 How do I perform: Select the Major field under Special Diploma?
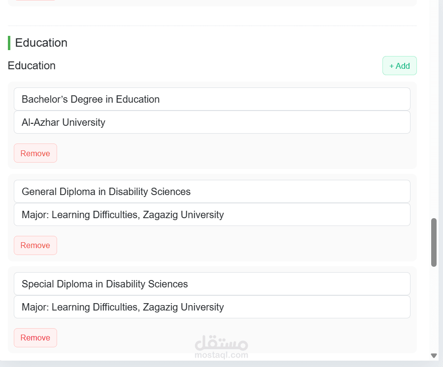[x=212, y=307]
